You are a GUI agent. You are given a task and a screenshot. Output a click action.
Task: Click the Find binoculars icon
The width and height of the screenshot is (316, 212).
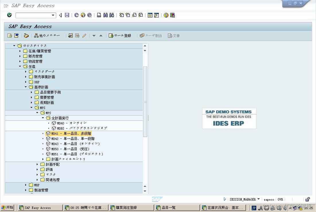[105, 15]
